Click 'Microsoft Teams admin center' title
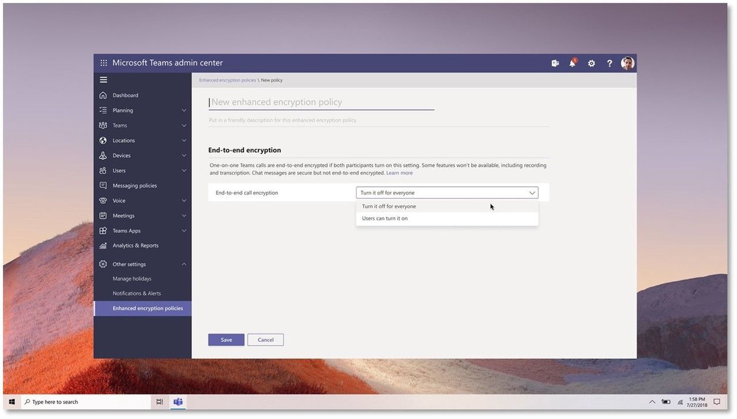 pos(168,63)
